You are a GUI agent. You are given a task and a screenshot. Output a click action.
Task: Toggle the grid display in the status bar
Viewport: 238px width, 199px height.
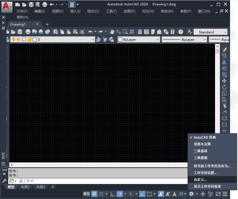(x=94, y=194)
